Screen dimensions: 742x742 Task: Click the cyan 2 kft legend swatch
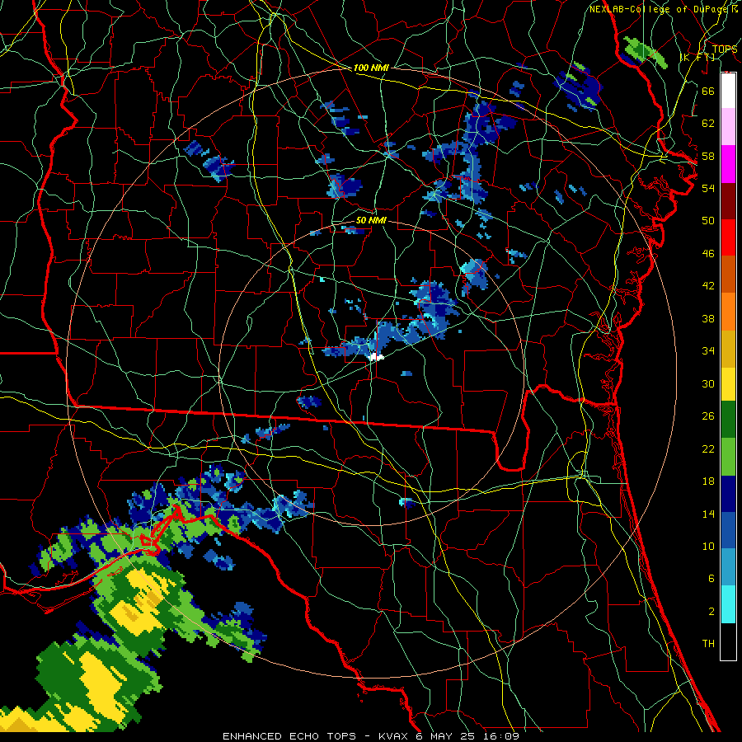[x=728, y=604]
